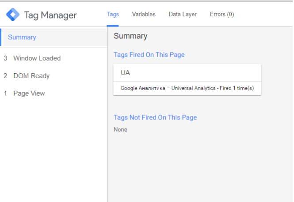Image resolution: width=294 pixels, height=202 pixels.
Task: Click the Universal Analytics Fired 1 time(s) line
Action: click(187, 88)
